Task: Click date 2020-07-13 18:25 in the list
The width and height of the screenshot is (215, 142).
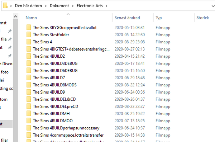Action: coord(130,121)
